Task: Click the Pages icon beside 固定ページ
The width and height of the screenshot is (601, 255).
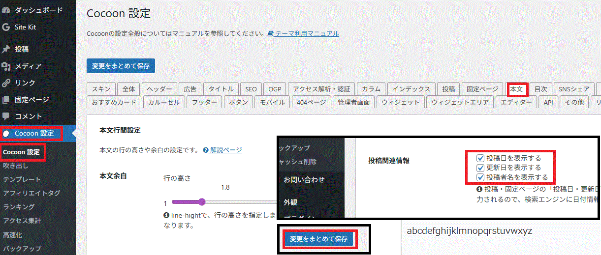Action: pos(6,100)
